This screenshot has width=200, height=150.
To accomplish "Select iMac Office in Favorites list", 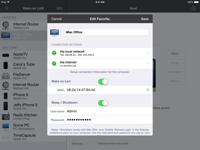I will [x=23, y=36].
